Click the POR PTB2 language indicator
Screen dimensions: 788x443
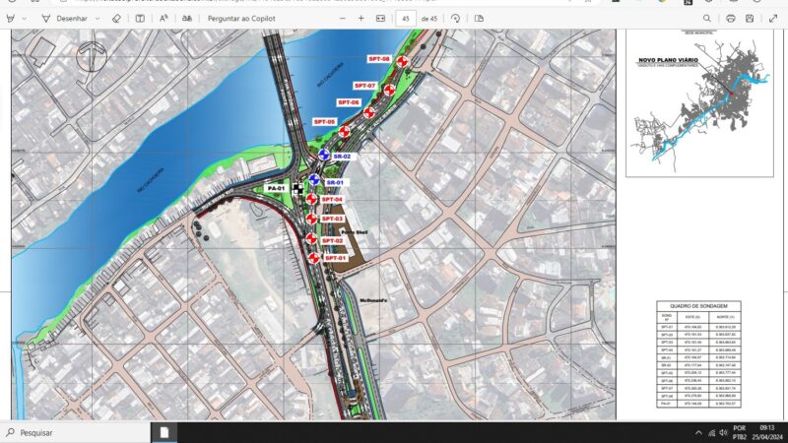coord(740,432)
